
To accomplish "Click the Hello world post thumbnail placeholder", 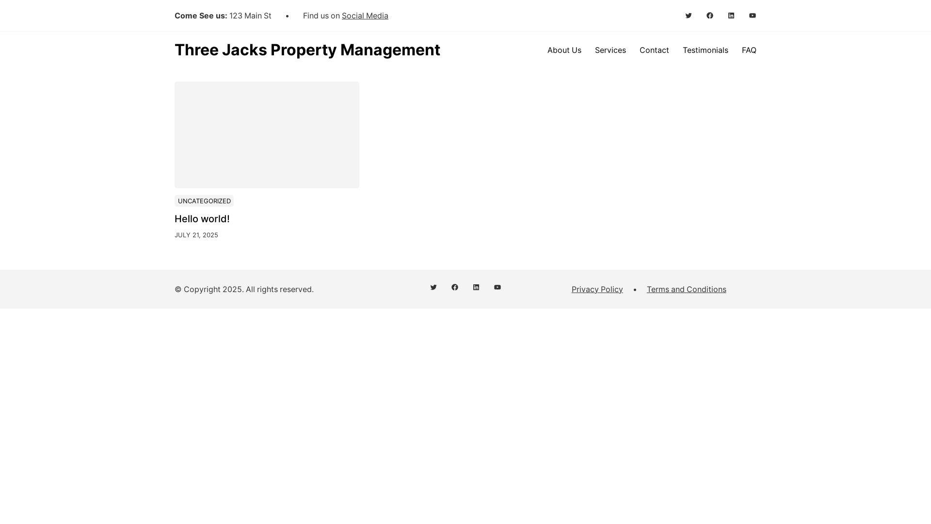I will coord(267,135).
